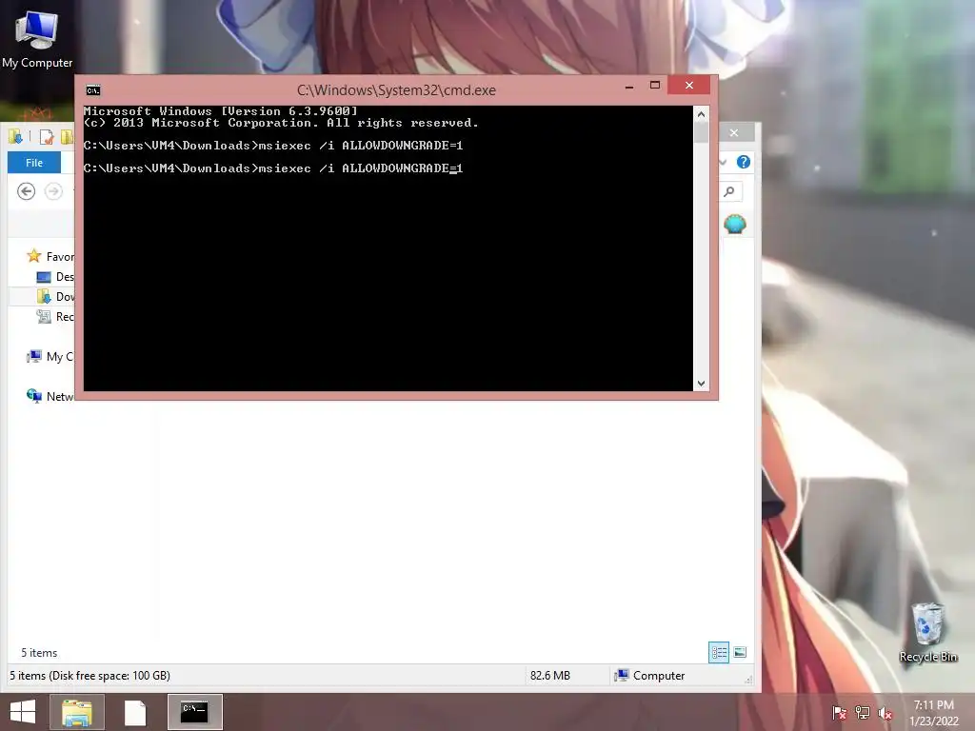975x731 pixels.
Task: Click the cmd scrollbar up arrow
Action: coord(701,114)
